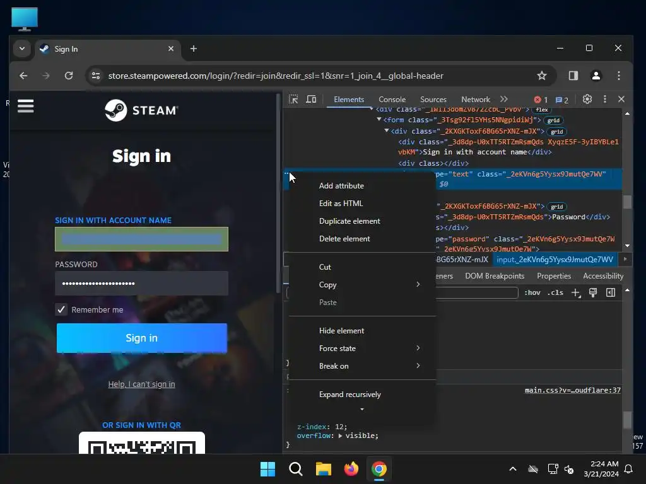Select Delete element
Screen dimensions: 646x484
pyautogui.click(x=362, y=239)
